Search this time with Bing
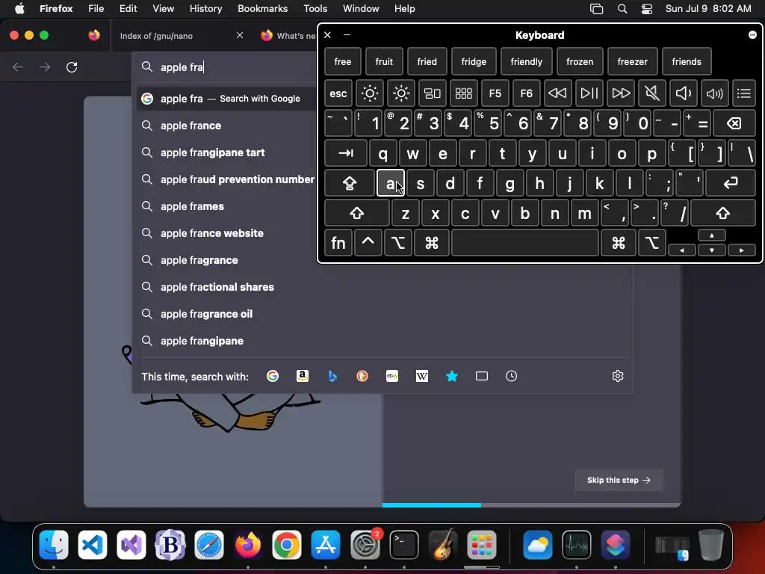The image size is (765, 574). pyautogui.click(x=332, y=376)
